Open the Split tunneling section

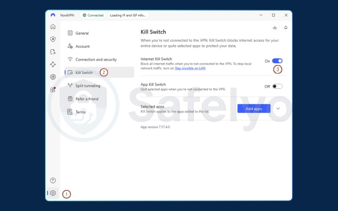tap(99, 86)
